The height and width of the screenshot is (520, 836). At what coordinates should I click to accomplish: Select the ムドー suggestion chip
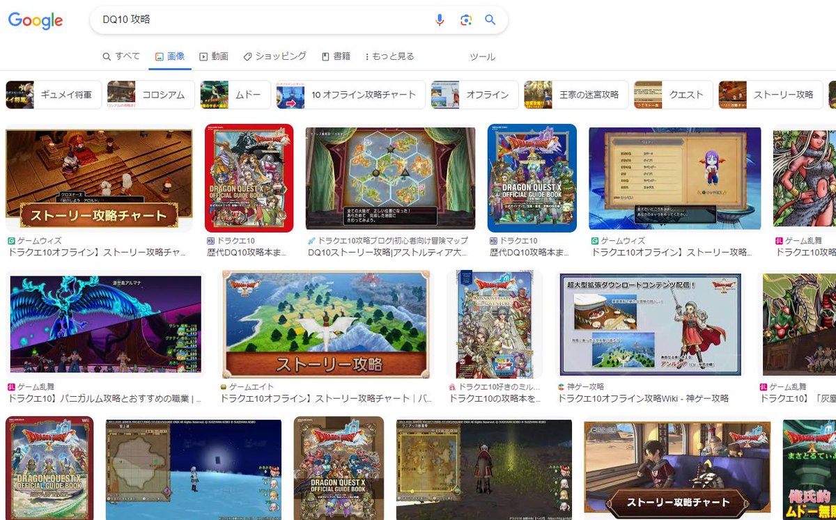235,95
